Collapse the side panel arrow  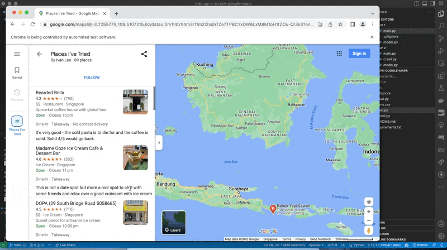click(x=159, y=143)
